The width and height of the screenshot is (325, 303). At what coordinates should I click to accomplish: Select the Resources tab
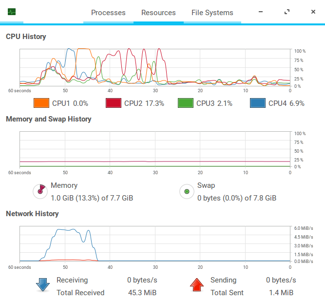click(158, 13)
